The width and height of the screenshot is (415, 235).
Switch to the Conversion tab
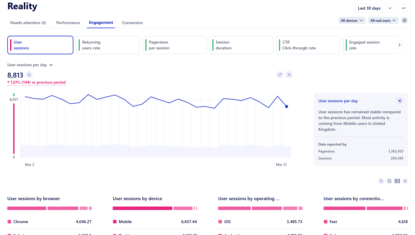(132, 23)
